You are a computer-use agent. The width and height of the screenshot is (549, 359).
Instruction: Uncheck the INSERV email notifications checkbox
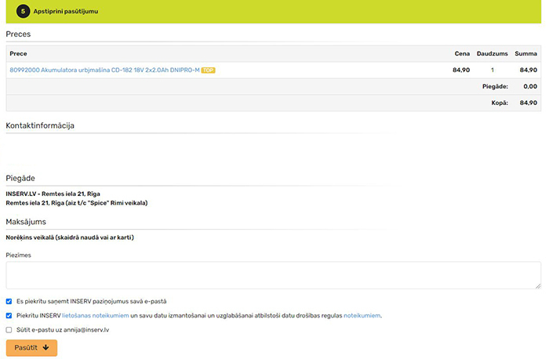tap(9, 301)
